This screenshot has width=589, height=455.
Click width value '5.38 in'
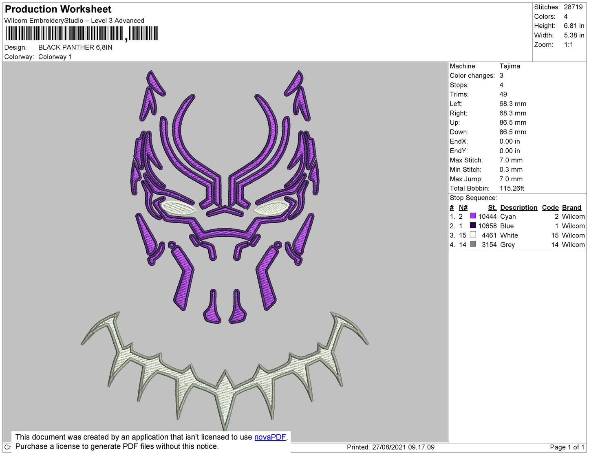[574, 35]
